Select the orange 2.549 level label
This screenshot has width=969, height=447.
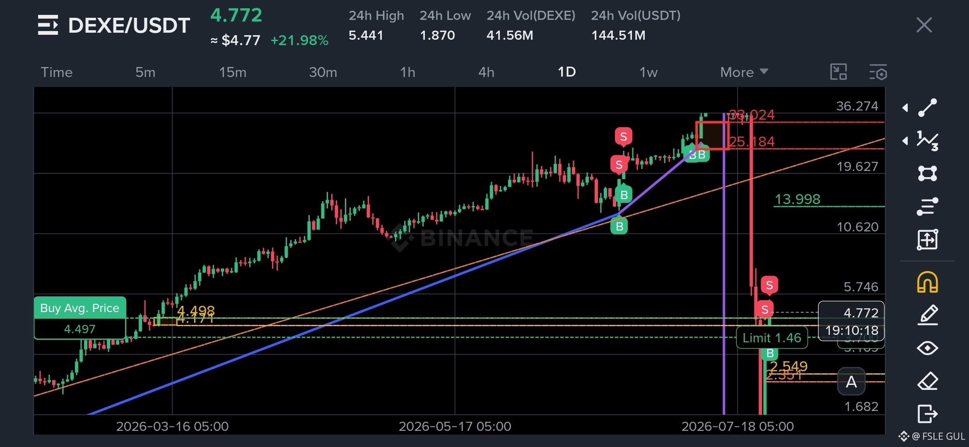click(788, 366)
